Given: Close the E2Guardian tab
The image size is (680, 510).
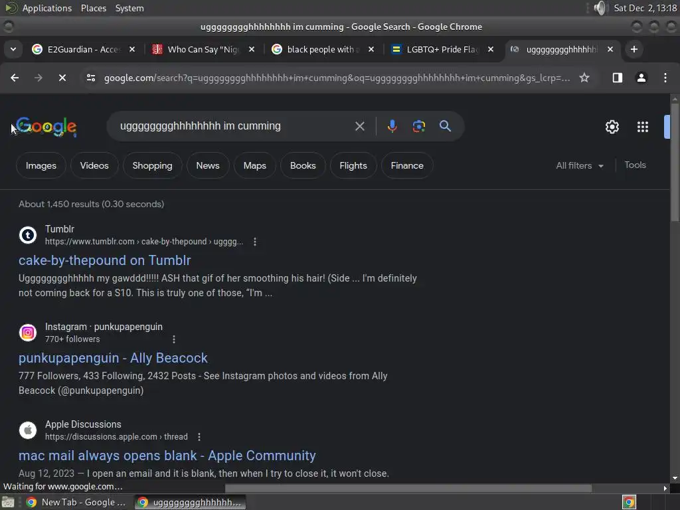Looking at the screenshot, I should pyautogui.click(x=132, y=49).
